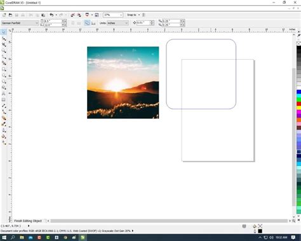The image size is (301, 241).
Task: Select the Zoom tool in the toolbox
Action: pyautogui.click(x=4, y=51)
